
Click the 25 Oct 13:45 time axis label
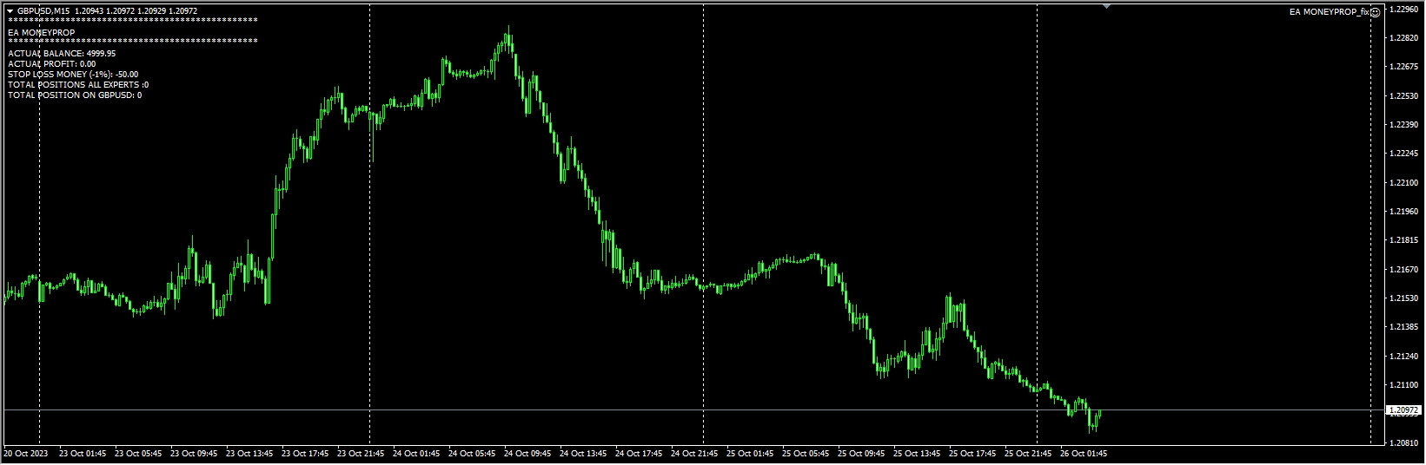coord(917,453)
